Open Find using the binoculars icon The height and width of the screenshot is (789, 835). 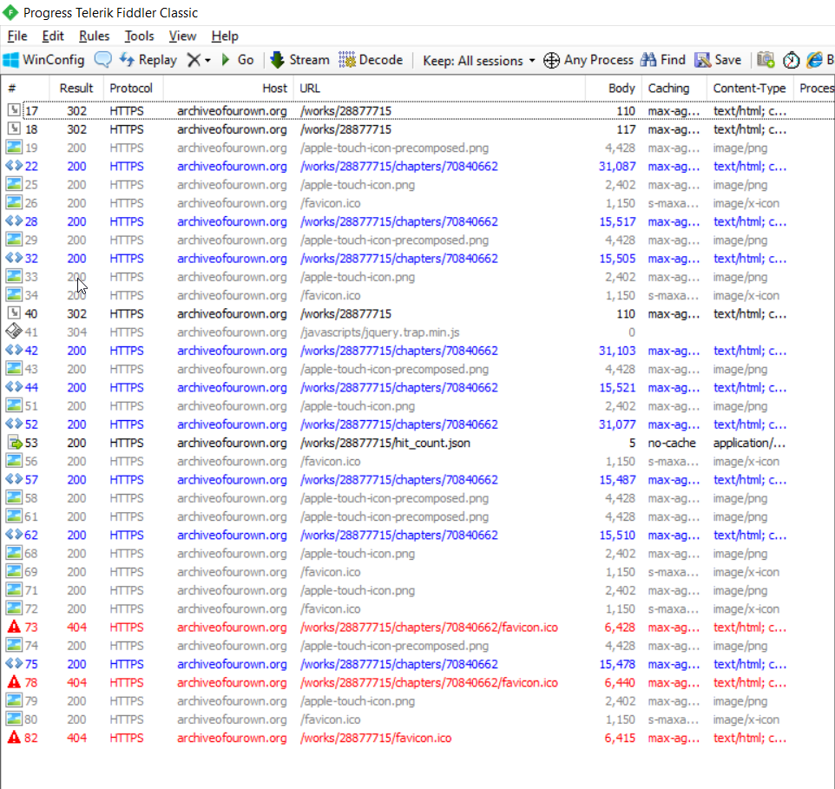tap(650, 60)
